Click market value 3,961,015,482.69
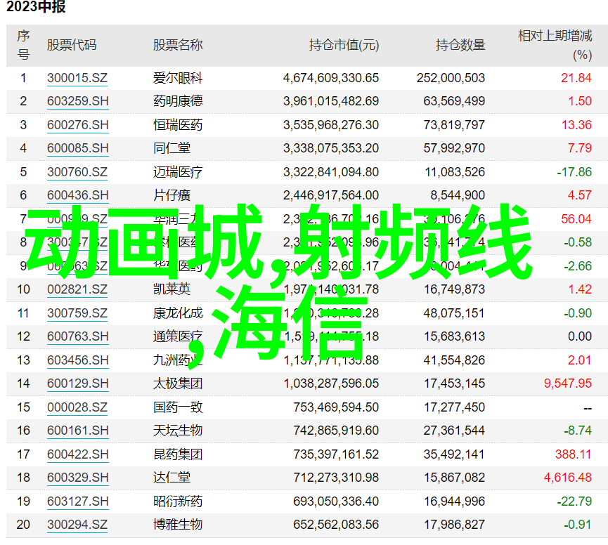608x545 pixels. point(331,101)
